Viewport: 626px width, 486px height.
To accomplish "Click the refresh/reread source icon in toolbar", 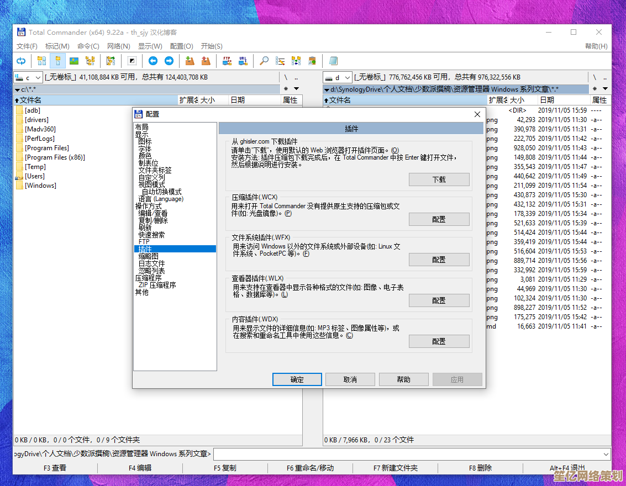I will click(21, 61).
